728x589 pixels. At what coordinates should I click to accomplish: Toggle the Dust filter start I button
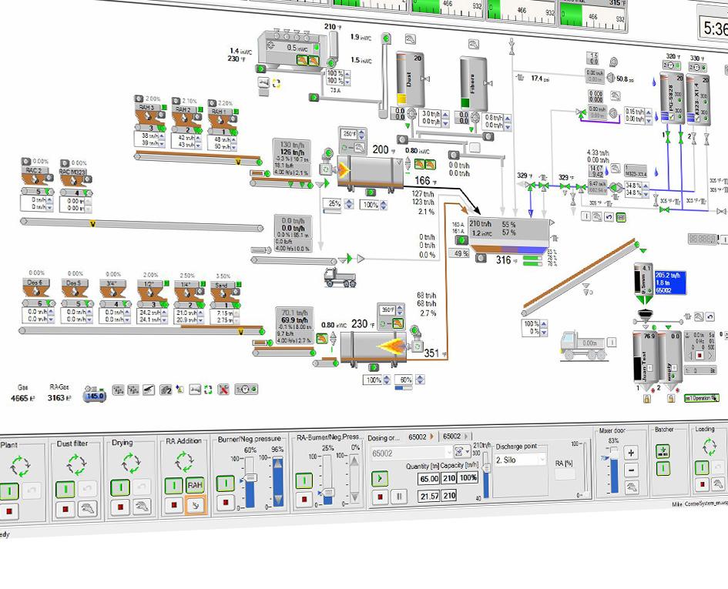pyautogui.click(x=65, y=490)
